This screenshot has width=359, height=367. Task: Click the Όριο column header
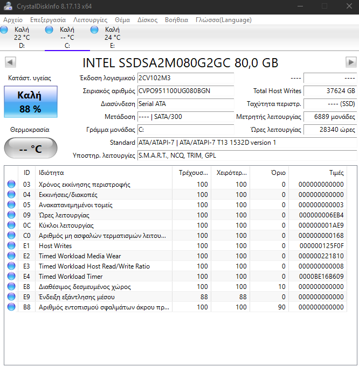269,173
